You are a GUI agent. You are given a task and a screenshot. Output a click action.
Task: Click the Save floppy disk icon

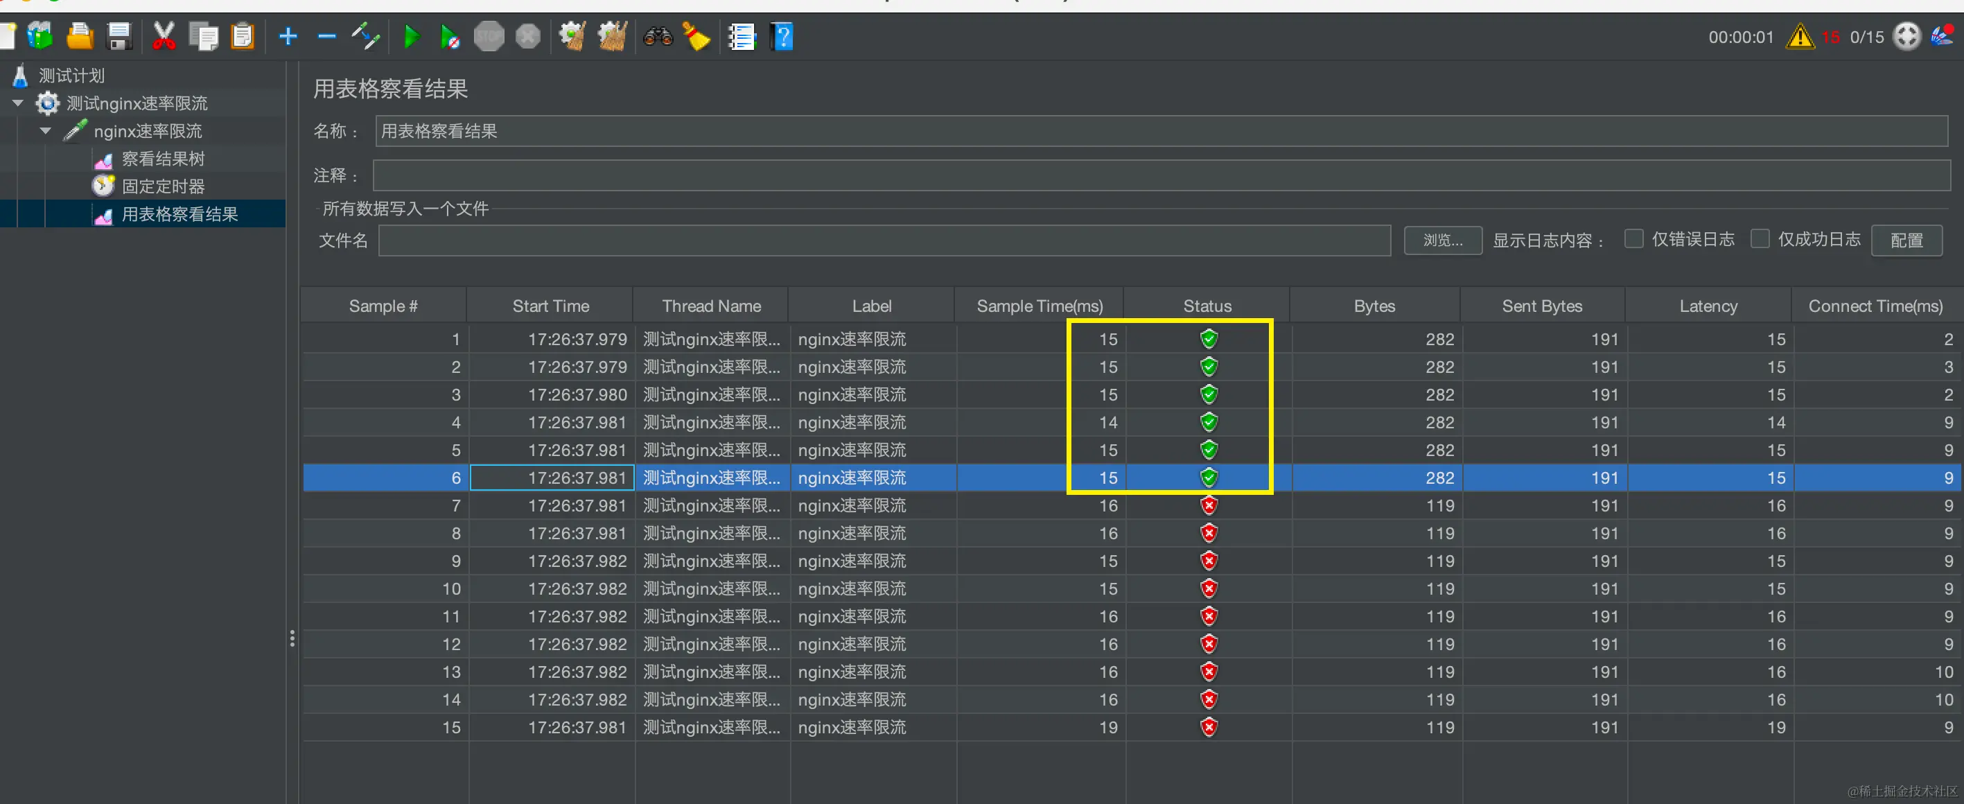pos(120,36)
